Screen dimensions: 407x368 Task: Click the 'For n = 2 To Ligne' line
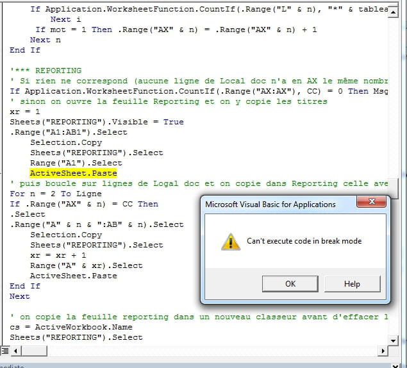56,194
